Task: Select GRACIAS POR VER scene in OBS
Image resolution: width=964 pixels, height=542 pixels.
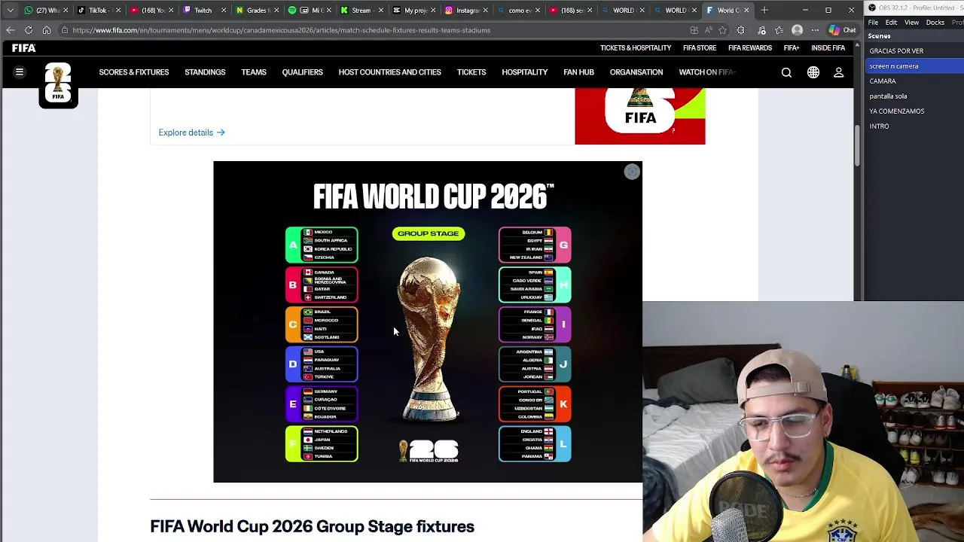Action: point(914,51)
